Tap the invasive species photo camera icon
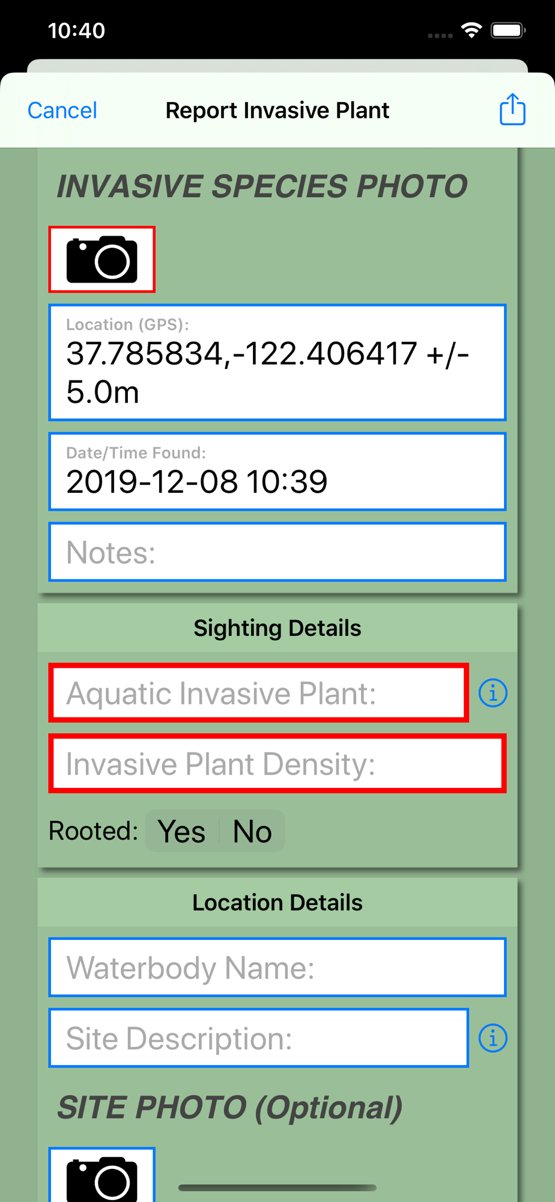This screenshot has height=1202, width=555. tap(102, 260)
